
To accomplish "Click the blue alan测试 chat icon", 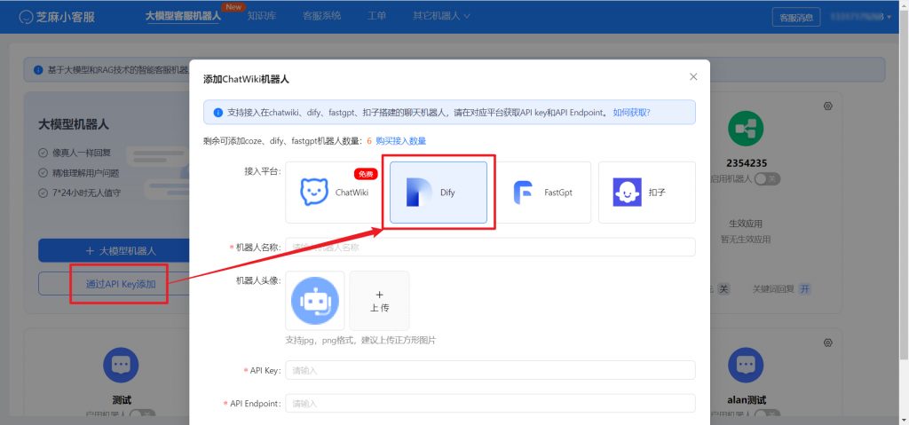I will [x=746, y=366].
